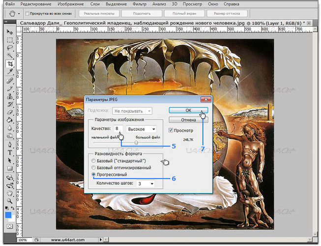Click 'Реальные пикселы' button
Viewport: 321px width, 246px height.
99,14
